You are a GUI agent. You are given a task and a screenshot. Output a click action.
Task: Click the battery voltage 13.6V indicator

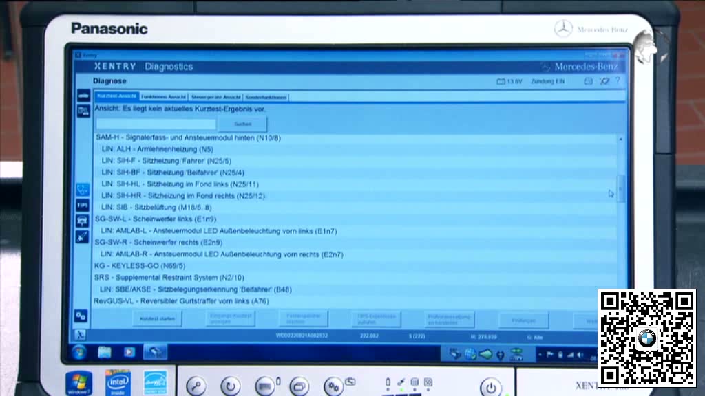[x=509, y=81]
